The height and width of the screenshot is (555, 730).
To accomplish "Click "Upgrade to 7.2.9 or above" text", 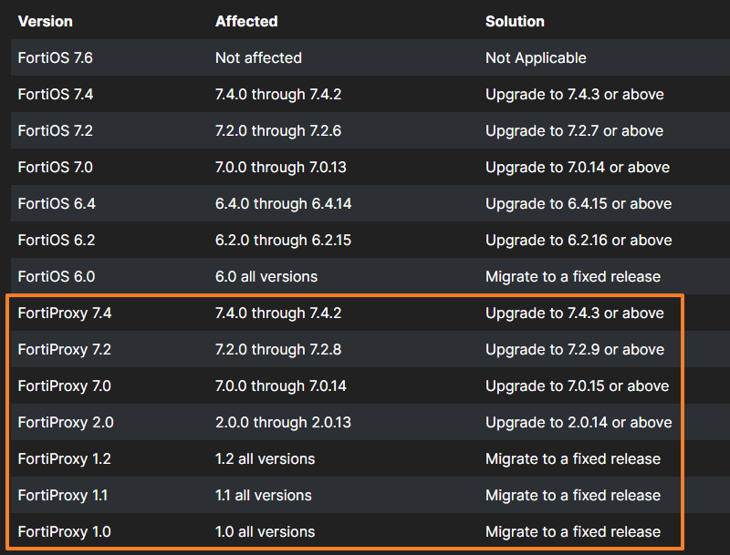I will tap(575, 349).
